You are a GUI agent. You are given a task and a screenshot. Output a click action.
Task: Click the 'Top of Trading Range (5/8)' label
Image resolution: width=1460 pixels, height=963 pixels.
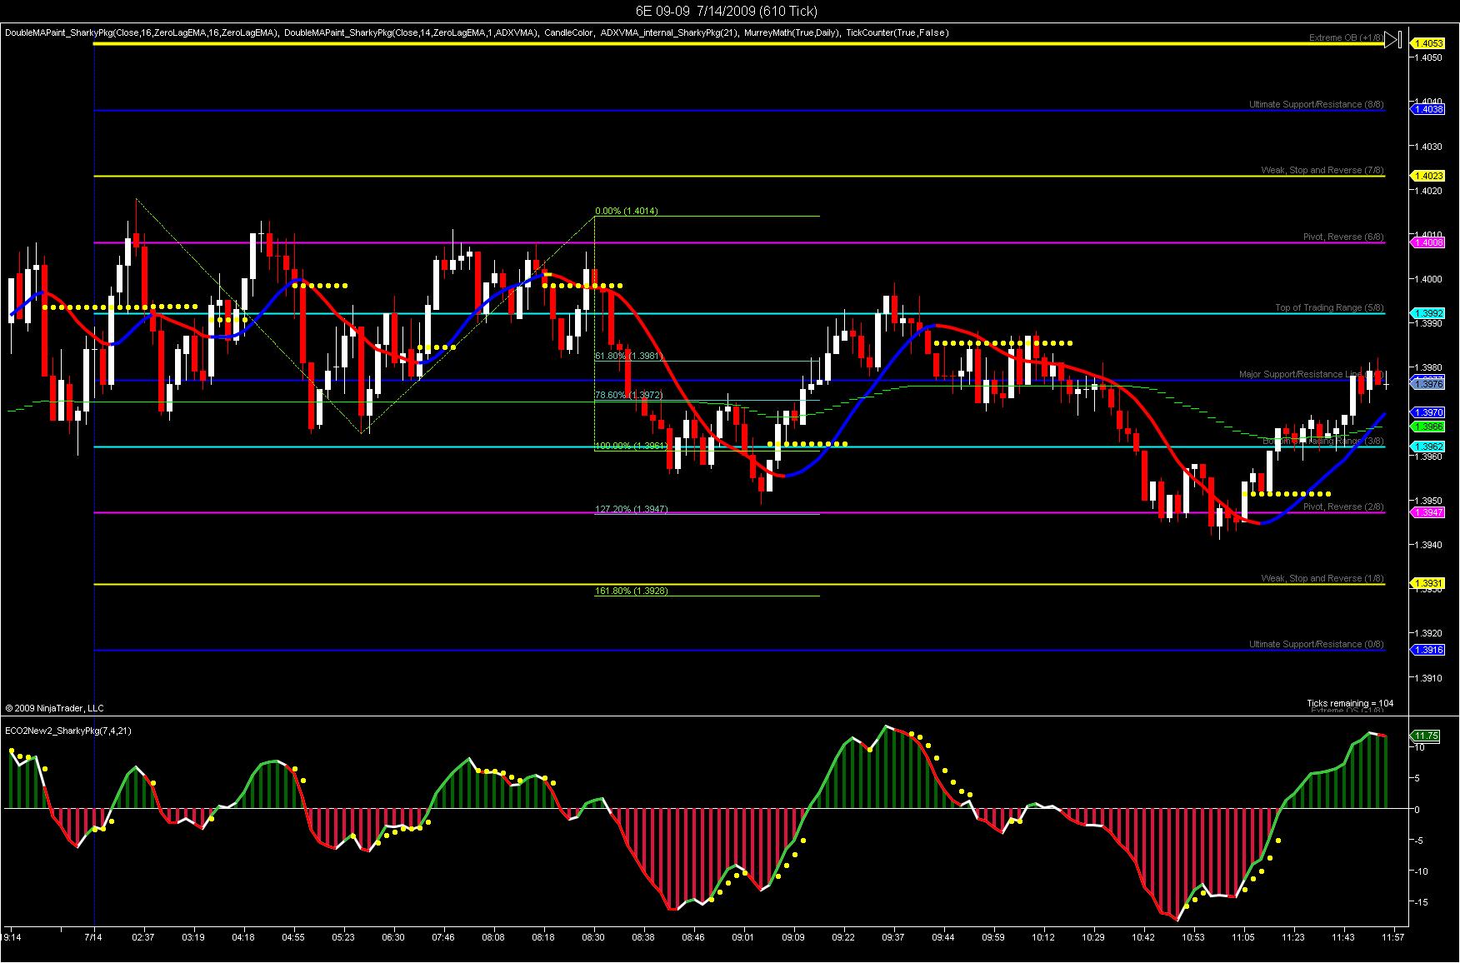pyautogui.click(x=1330, y=307)
